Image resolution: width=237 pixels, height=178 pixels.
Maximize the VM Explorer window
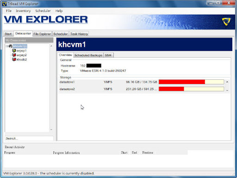point(218,3)
